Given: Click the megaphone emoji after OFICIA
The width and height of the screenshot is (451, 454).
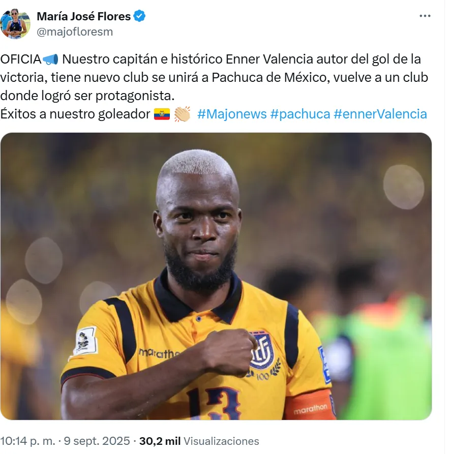Looking at the screenshot, I should 51,59.
